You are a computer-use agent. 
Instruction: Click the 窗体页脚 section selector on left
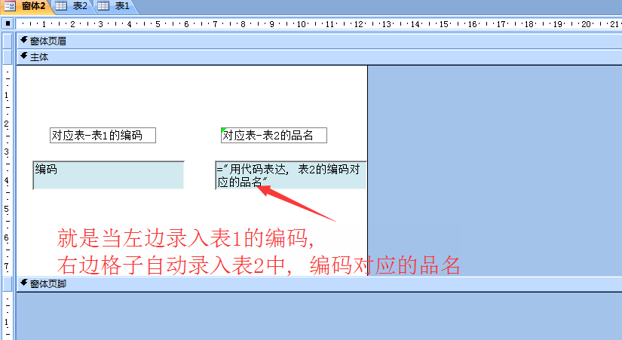[x=8, y=284]
